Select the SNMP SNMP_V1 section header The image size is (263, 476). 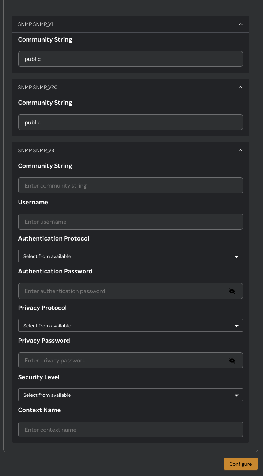[x=130, y=24]
